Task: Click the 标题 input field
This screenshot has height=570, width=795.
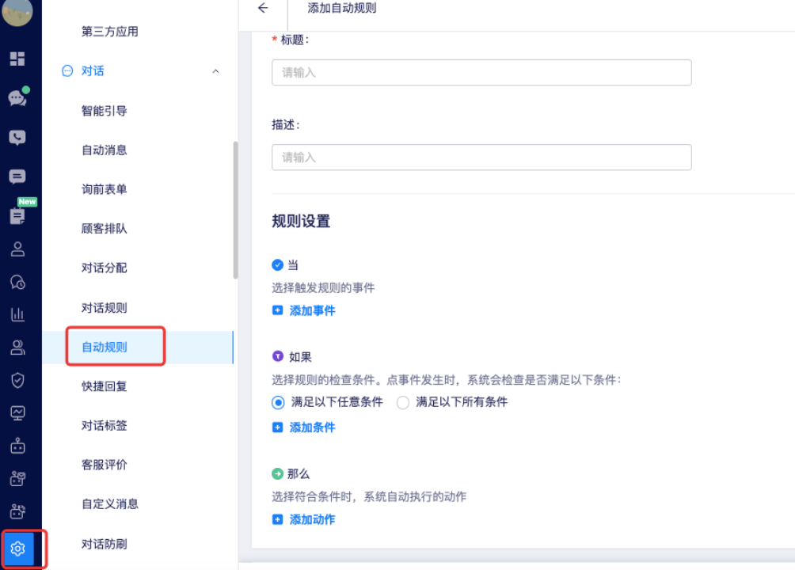Action: [x=481, y=72]
